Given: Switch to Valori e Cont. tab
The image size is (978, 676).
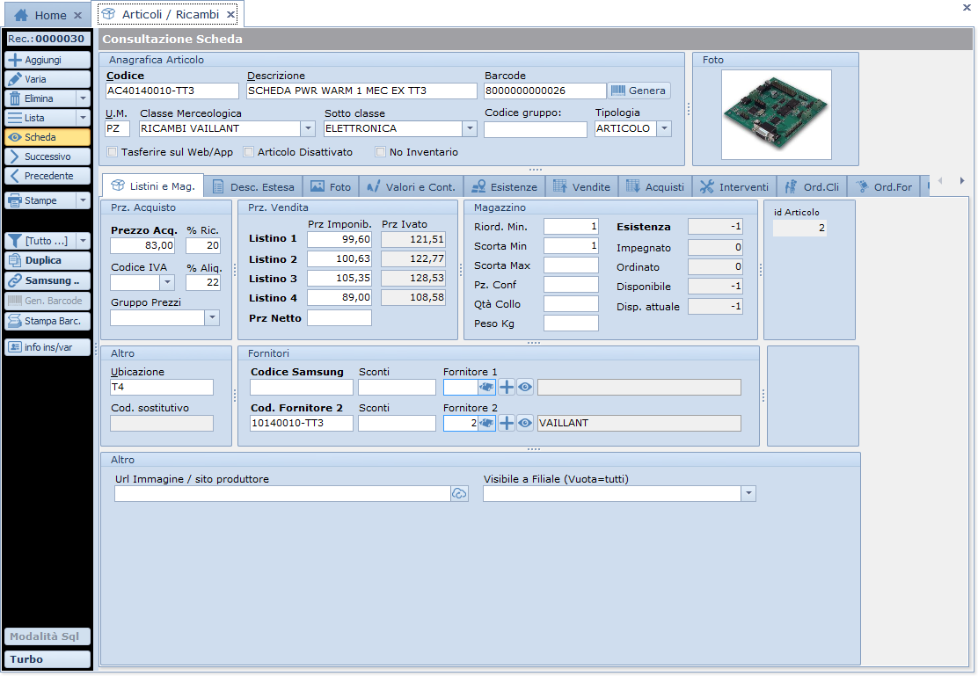Looking at the screenshot, I should 411,187.
